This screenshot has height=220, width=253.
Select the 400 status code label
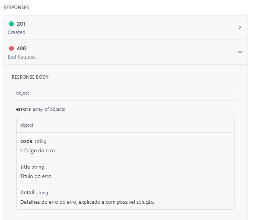(x=21, y=48)
